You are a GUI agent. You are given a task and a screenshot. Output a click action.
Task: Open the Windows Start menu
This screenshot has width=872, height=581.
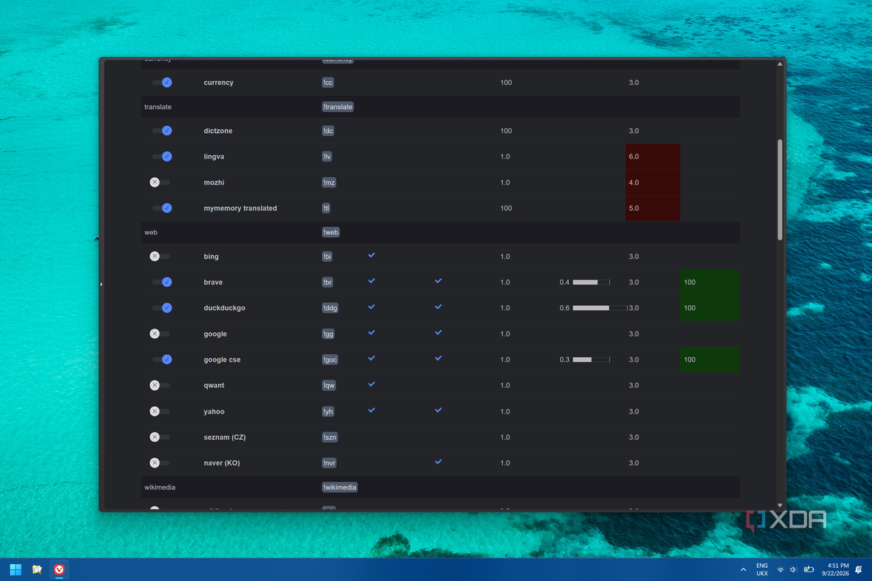point(15,569)
